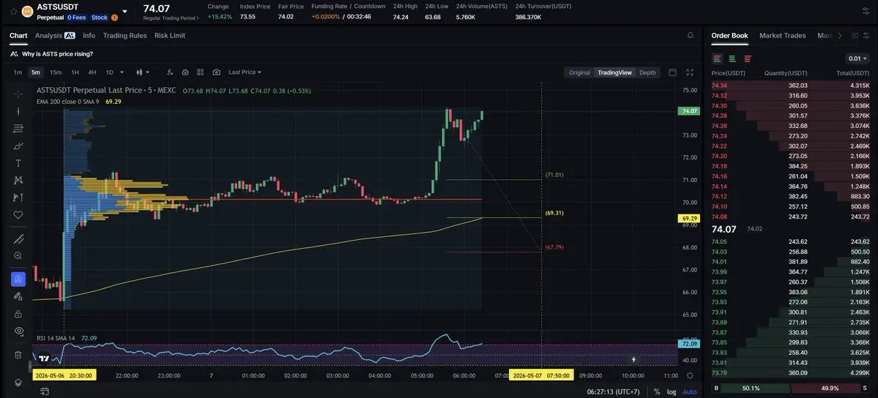Open chart time axis settings gear
The width and height of the screenshot is (878, 398).
(x=690, y=375)
